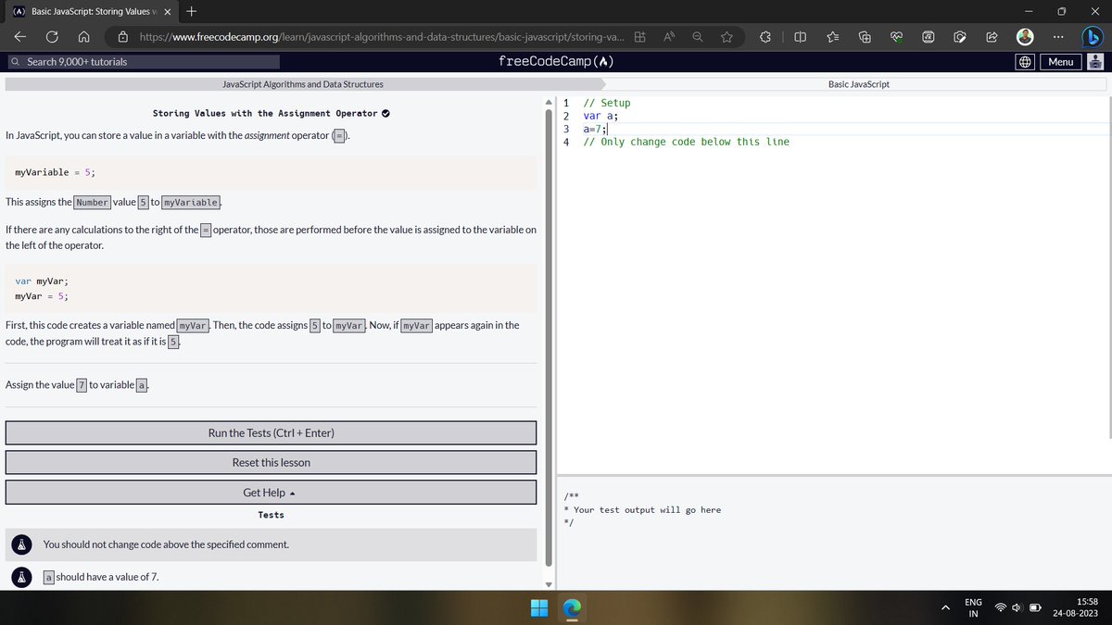Click the flask icon beside 'should not change code'

(20, 544)
